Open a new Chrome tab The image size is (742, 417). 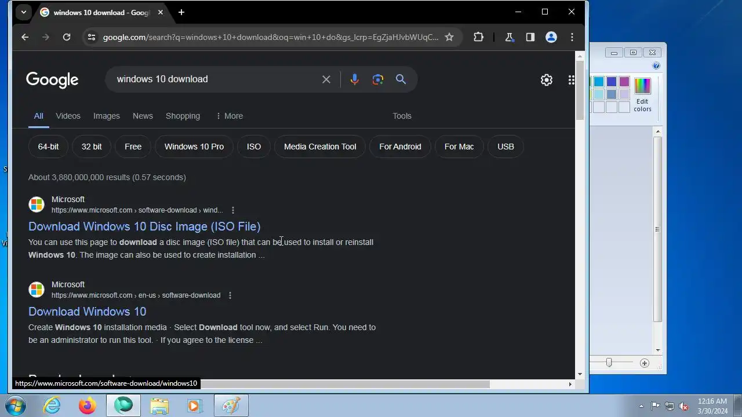tap(181, 12)
